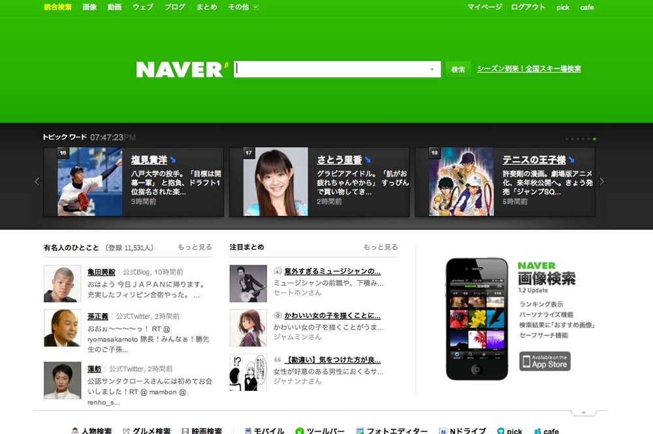The width and height of the screenshot is (653, 434).
Task: Open the Nドライブ drive icon
Action: (443, 431)
